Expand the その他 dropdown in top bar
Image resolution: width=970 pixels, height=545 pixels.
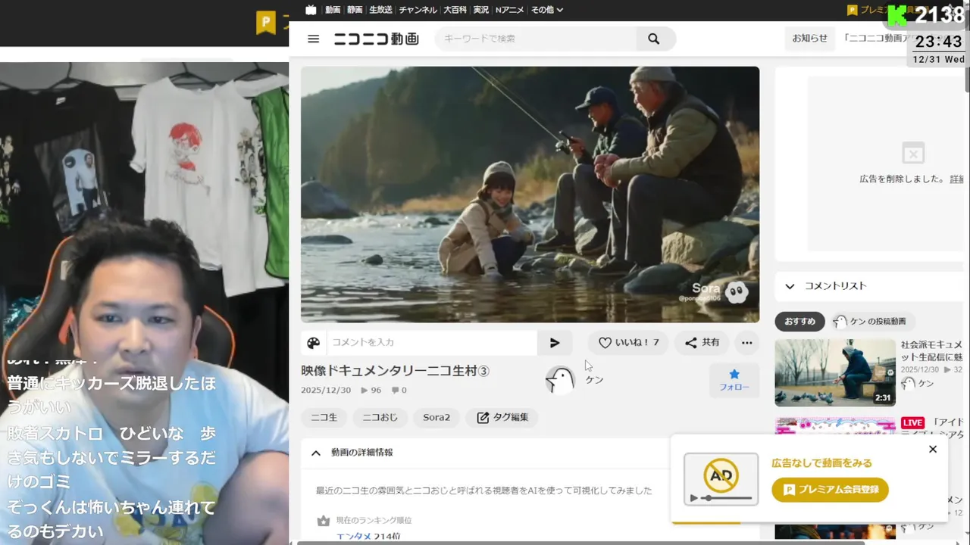point(546,10)
